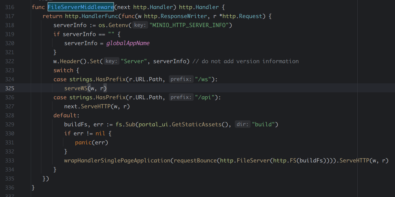Click line number 316 in the gutter

(10, 7)
